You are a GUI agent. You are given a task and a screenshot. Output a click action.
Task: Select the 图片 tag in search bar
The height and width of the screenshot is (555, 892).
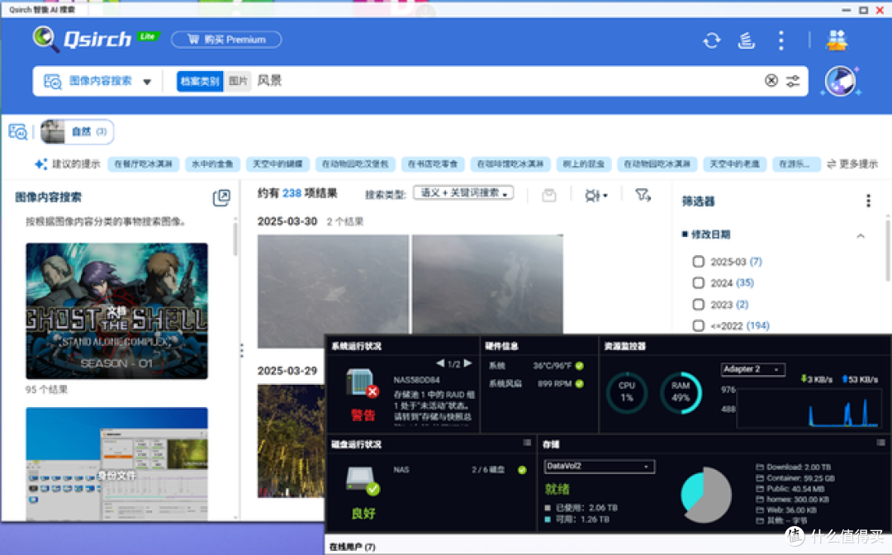pyautogui.click(x=238, y=81)
